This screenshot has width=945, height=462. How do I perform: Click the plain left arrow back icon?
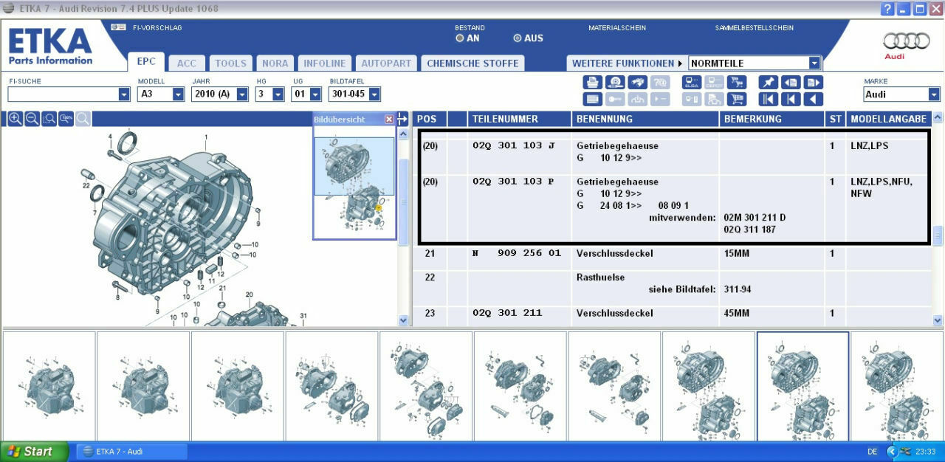[814, 99]
